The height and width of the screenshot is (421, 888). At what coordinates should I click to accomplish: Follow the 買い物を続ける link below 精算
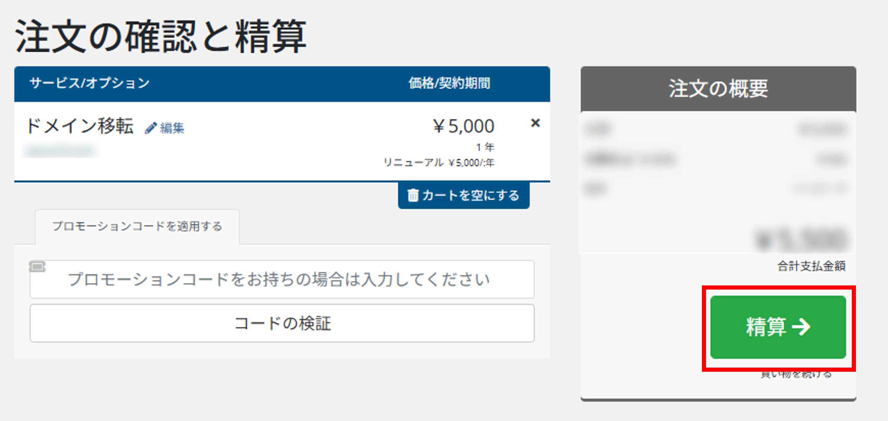(796, 374)
